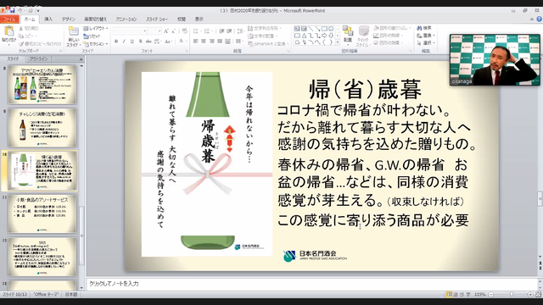Click the zoom out minus button
Viewport: 543px width, 305px height.
pyautogui.click(x=491, y=295)
